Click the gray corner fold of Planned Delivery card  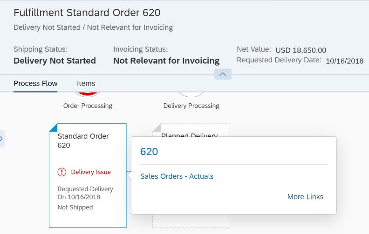[x=157, y=127]
